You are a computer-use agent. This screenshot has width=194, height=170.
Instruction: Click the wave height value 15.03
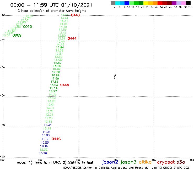pyautogui.click(x=54, y=85)
